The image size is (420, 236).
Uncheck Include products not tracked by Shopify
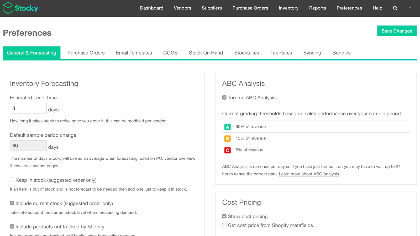coord(12,227)
